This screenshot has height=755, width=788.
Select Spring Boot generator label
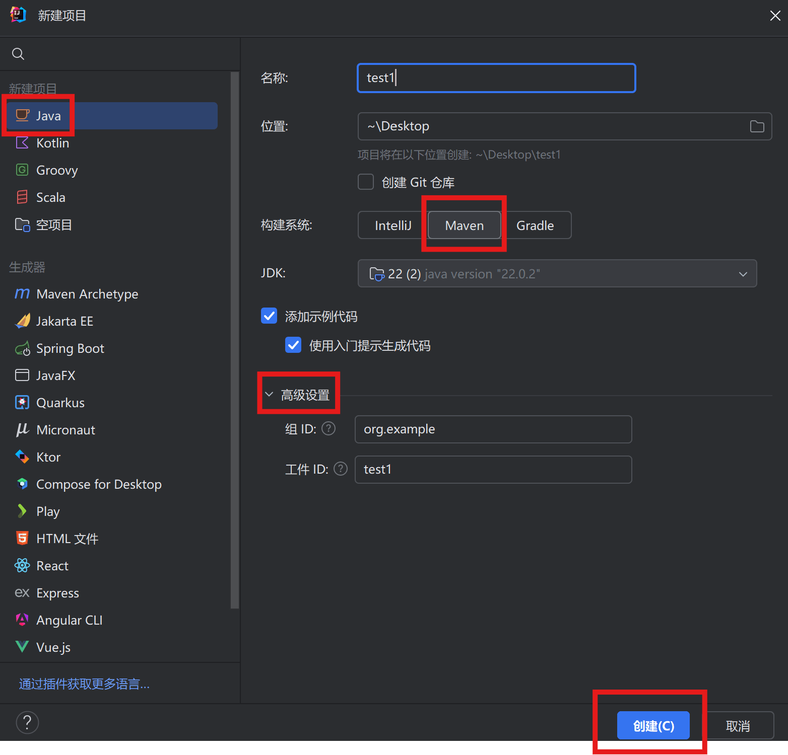[x=70, y=348]
